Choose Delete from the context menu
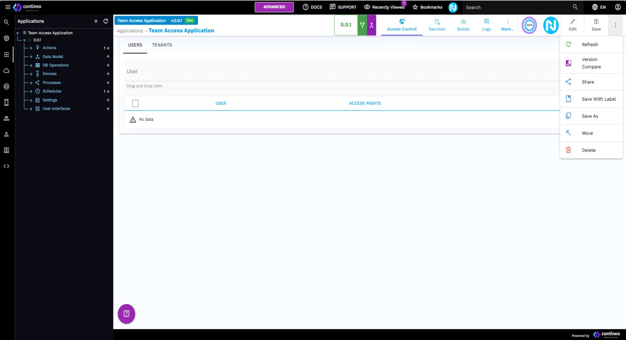The image size is (626, 340). click(x=588, y=150)
